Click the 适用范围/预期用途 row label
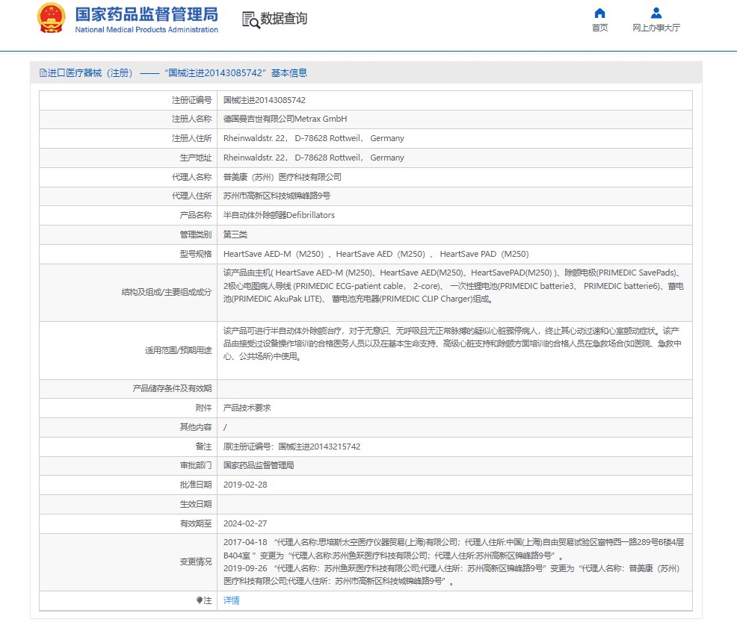The image size is (737, 622). [x=178, y=350]
